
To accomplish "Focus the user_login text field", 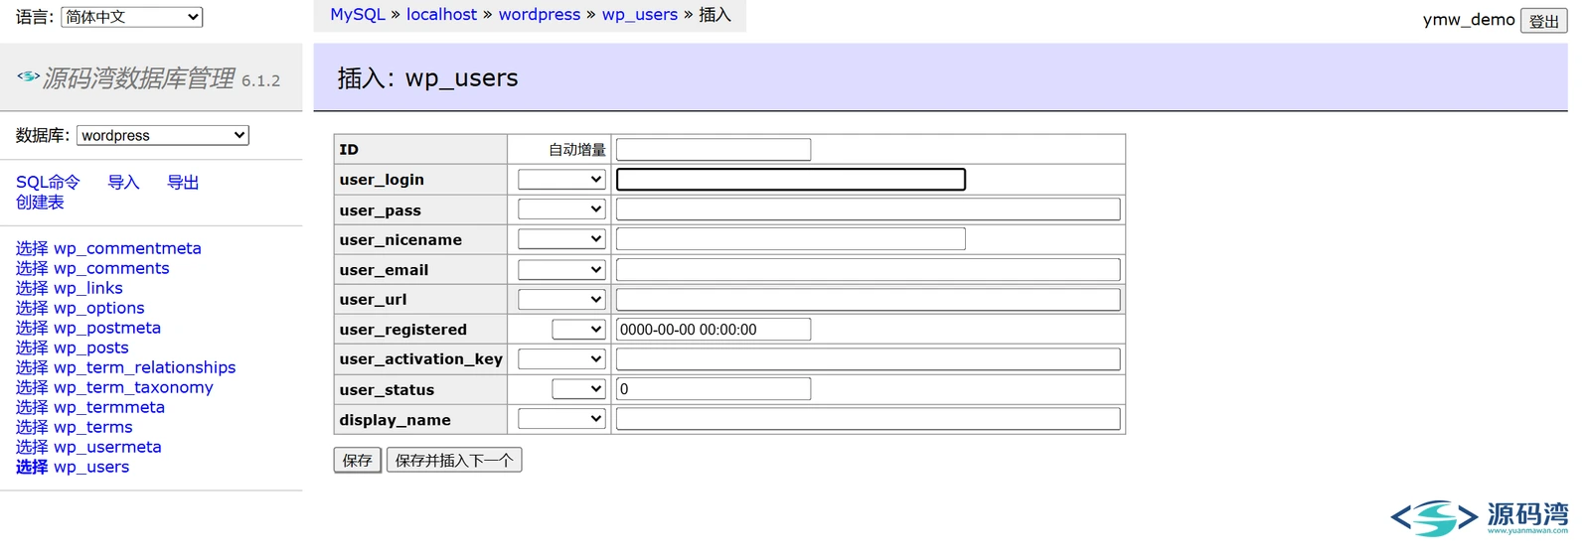I will [x=791, y=180].
